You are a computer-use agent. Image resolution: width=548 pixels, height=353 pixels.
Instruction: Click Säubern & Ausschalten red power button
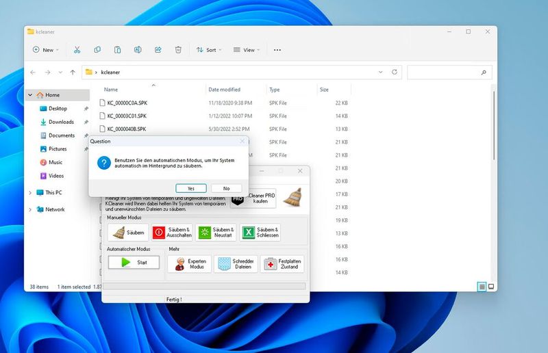[172, 233]
